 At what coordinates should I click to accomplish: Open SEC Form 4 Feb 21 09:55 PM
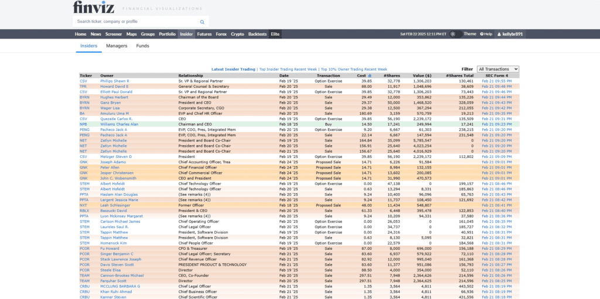tap(497, 81)
